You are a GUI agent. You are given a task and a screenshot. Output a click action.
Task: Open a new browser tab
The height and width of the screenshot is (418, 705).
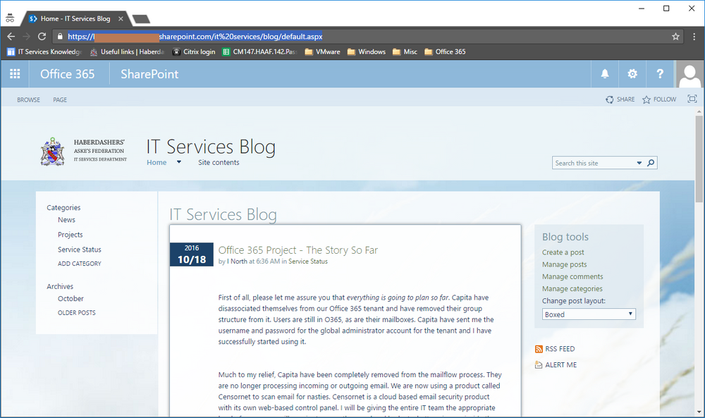pos(141,19)
